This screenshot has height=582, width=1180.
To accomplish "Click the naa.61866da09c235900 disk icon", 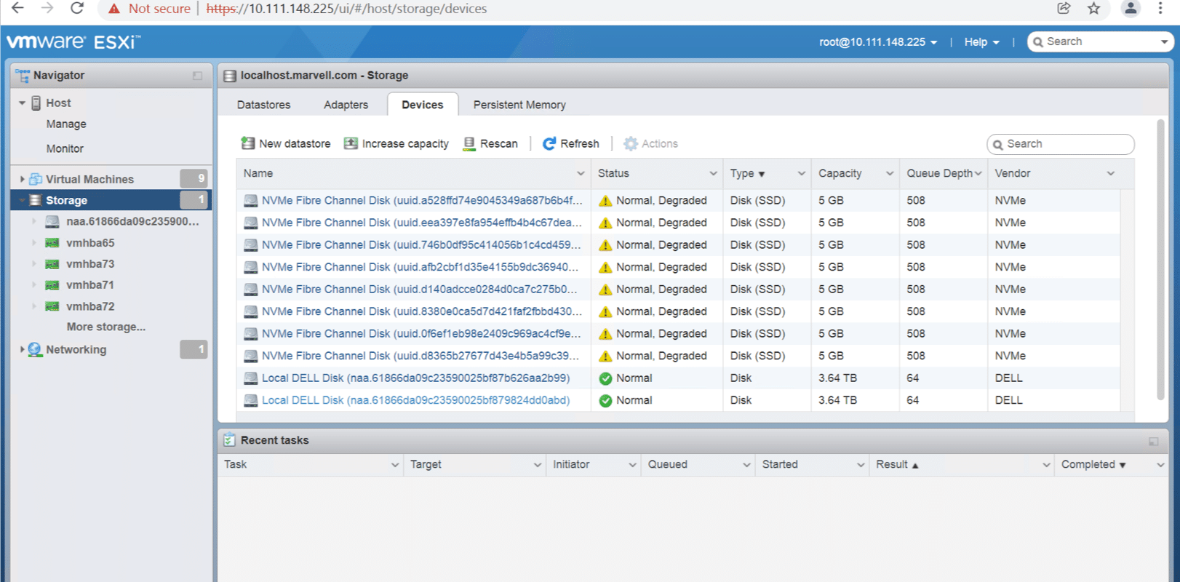I will (52, 222).
